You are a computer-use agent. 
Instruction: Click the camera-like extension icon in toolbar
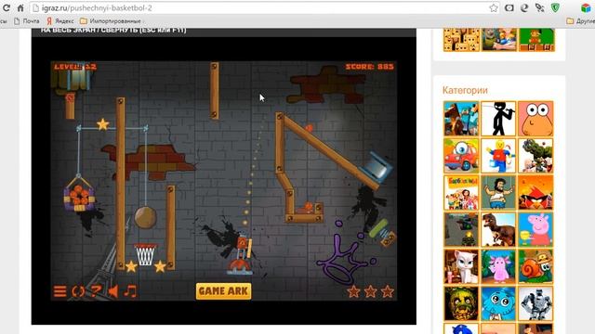(x=509, y=7)
